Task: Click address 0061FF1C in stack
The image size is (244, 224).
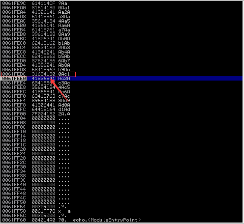Action: [x=14, y=145]
